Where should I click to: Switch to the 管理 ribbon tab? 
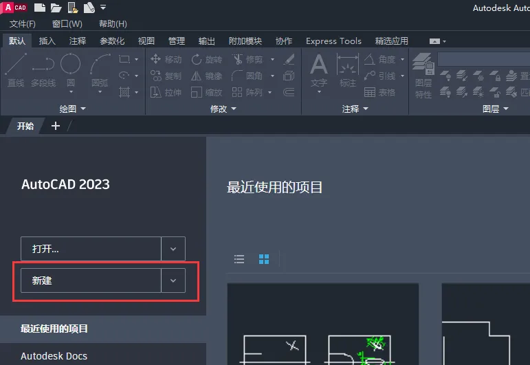pyautogui.click(x=177, y=41)
